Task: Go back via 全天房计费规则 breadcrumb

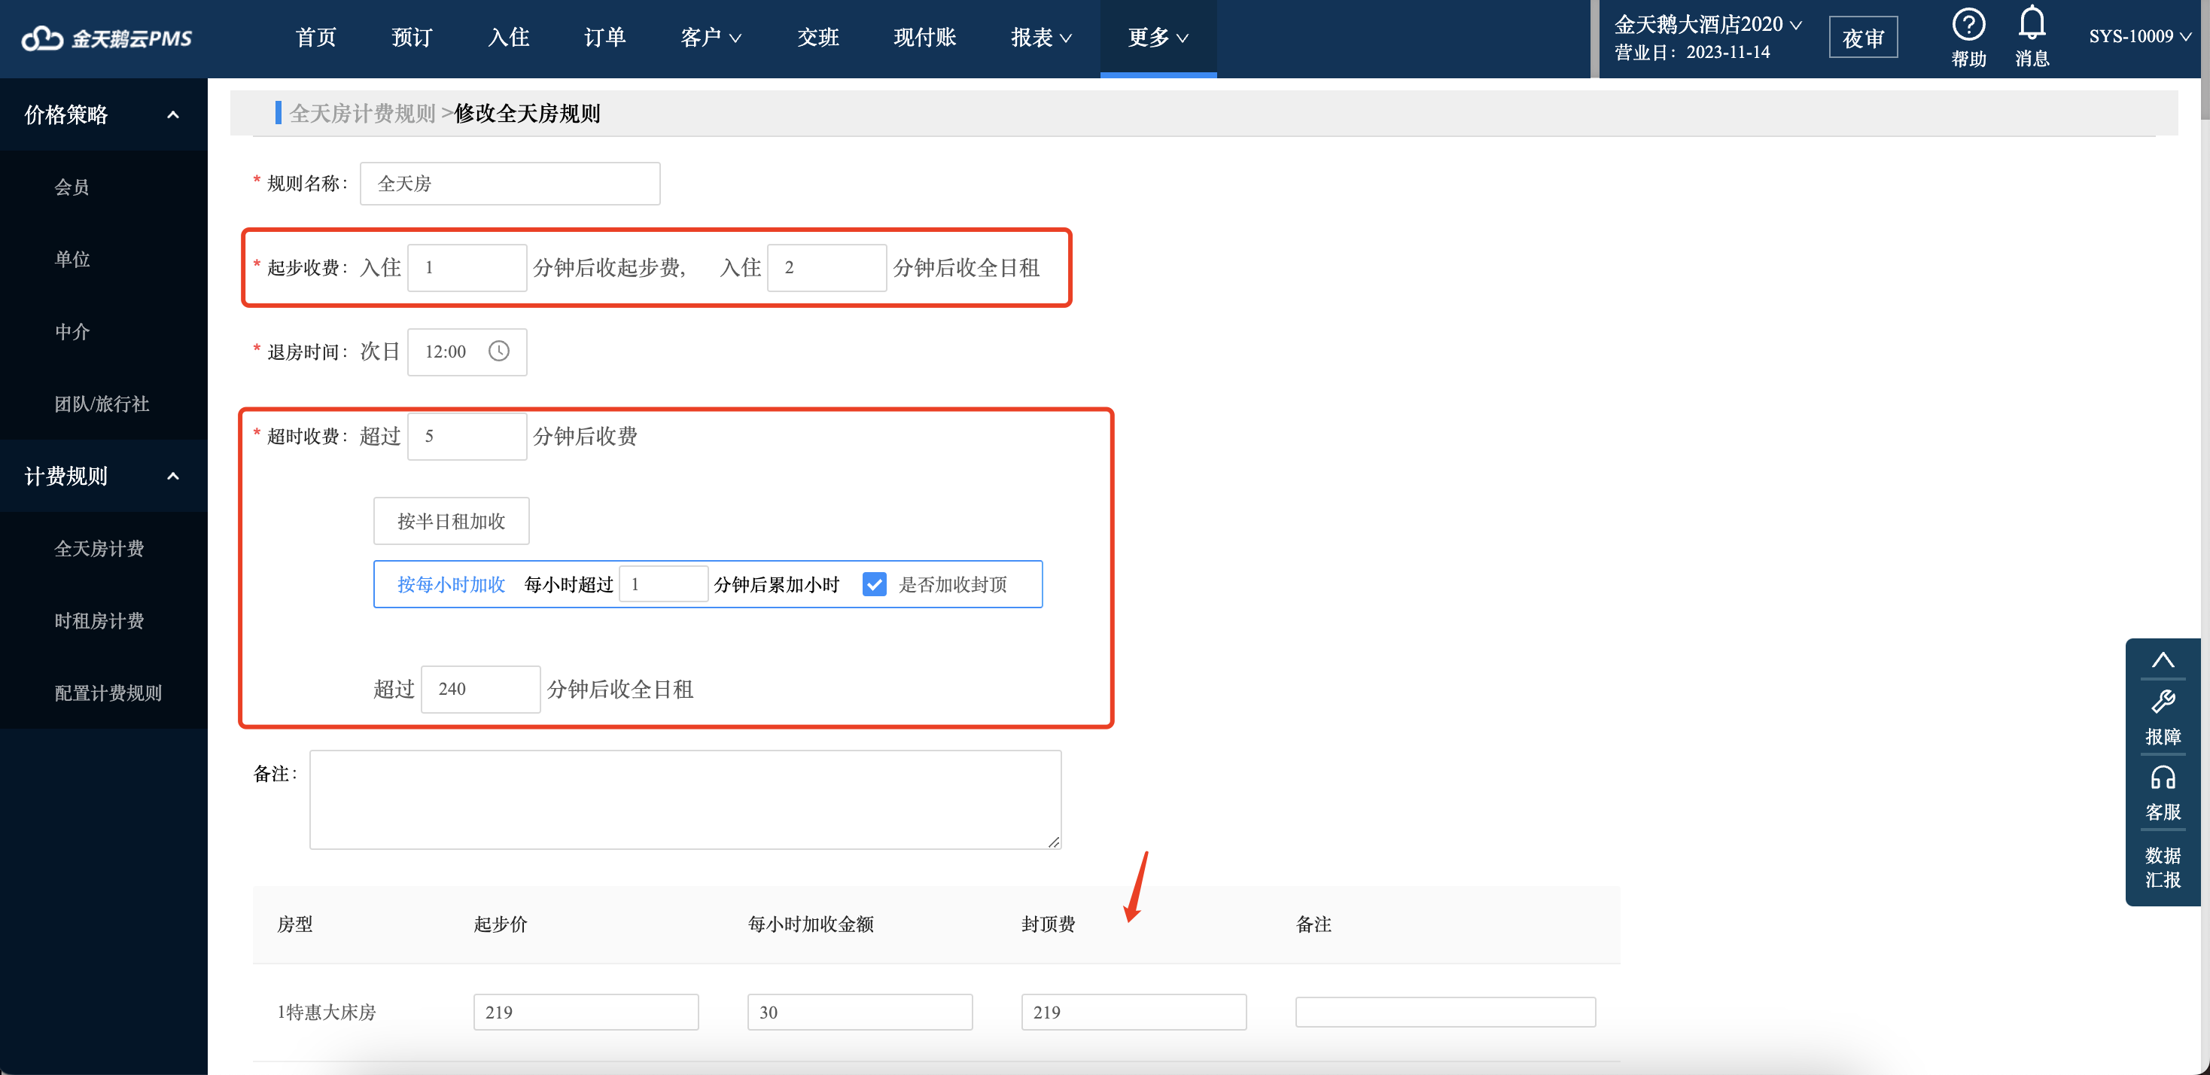Action: (362, 113)
